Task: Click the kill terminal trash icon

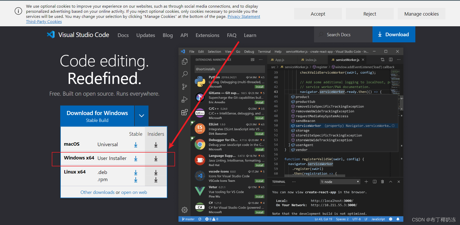Action: coord(382,182)
